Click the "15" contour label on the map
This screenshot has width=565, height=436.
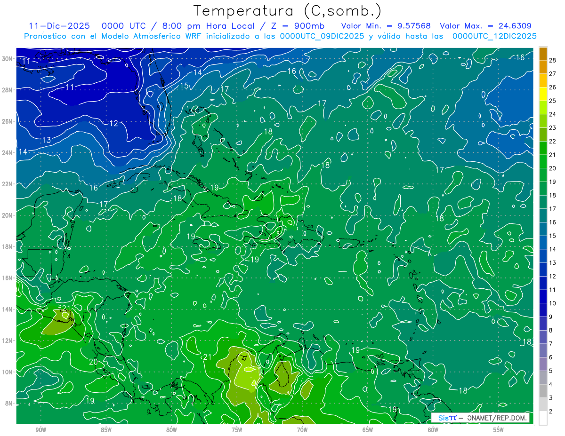[184, 86]
